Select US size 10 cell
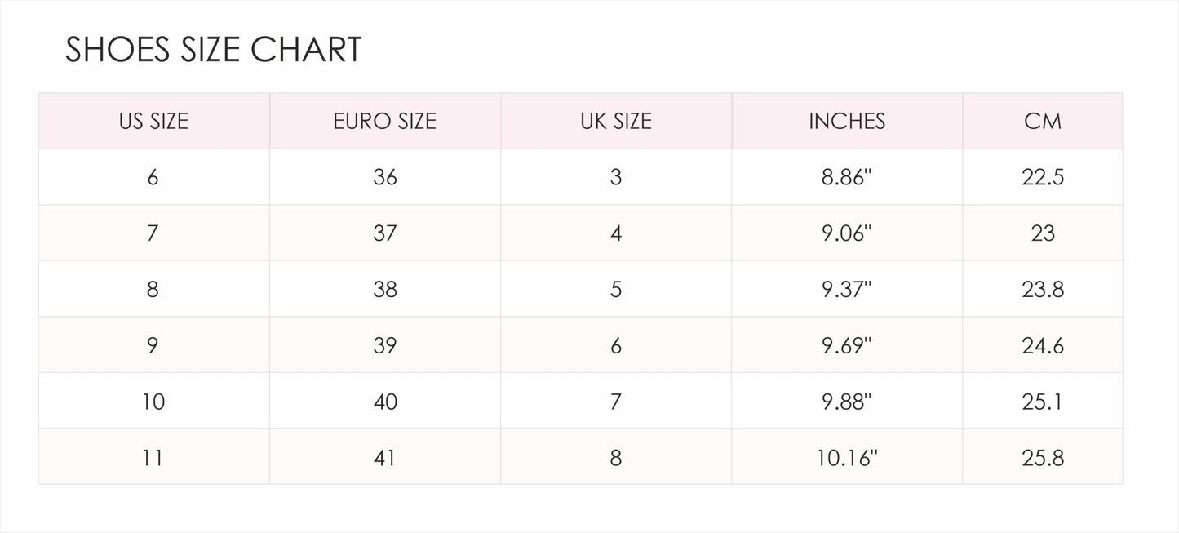 [154, 401]
